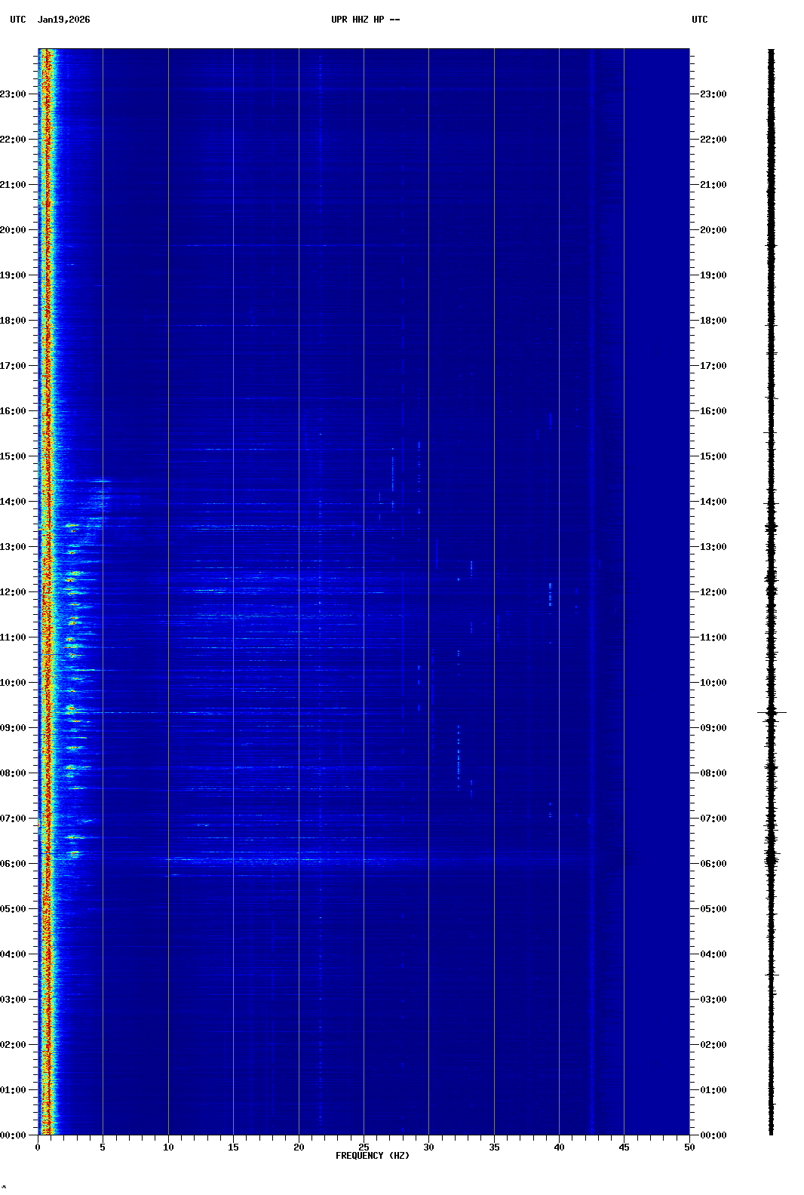Screen dimensions: 804x1195
Task: Click the top-right 'UTC' label
Action: pos(699,20)
